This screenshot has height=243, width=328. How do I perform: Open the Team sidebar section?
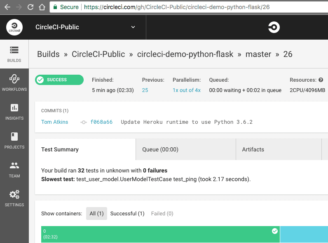[14, 170]
